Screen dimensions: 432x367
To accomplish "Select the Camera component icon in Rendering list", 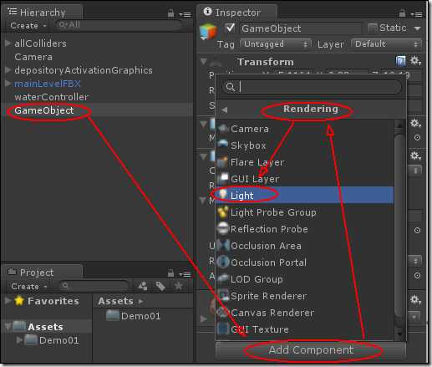I will coord(223,129).
